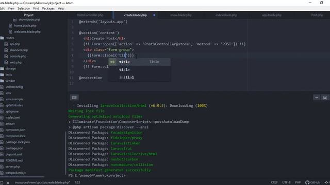Open welcome.blade.php in the tree
This screenshot has height=185, width=330.
click(27, 32)
